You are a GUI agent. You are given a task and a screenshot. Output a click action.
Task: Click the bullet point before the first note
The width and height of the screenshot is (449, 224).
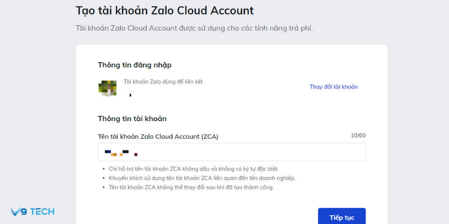[104, 169]
